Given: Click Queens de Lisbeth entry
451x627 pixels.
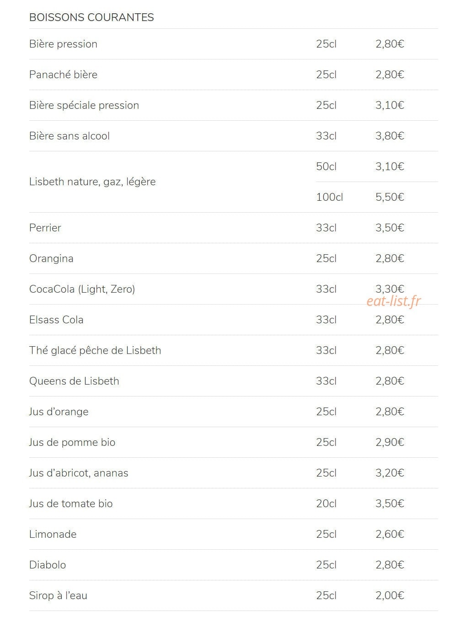Looking at the screenshot, I should coord(74,381).
